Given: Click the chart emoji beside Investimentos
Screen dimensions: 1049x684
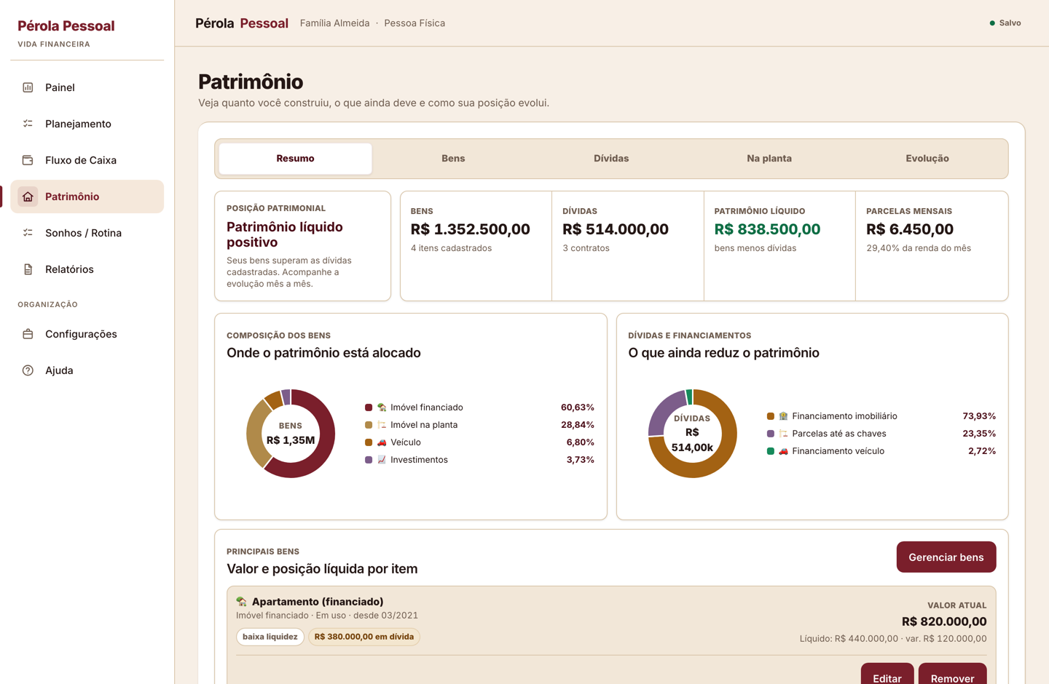Looking at the screenshot, I should coord(382,460).
